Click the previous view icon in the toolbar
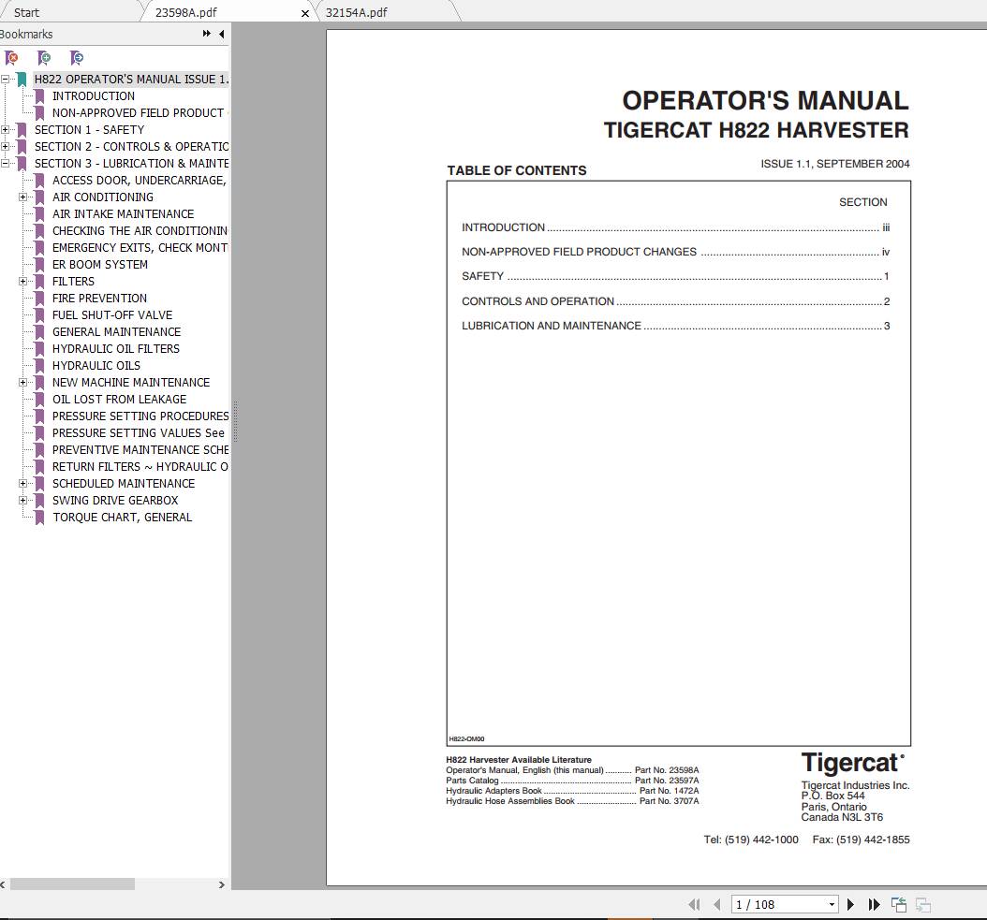Image resolution: width=987 pixels, height=920 pixels. click(x=899, y=904)
